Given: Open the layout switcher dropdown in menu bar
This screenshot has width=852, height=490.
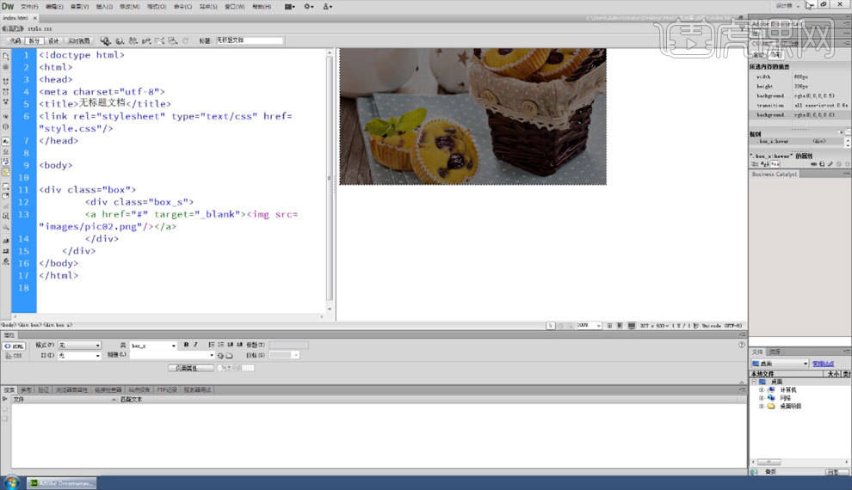Looking at the screenshot, I should point(290,7).
